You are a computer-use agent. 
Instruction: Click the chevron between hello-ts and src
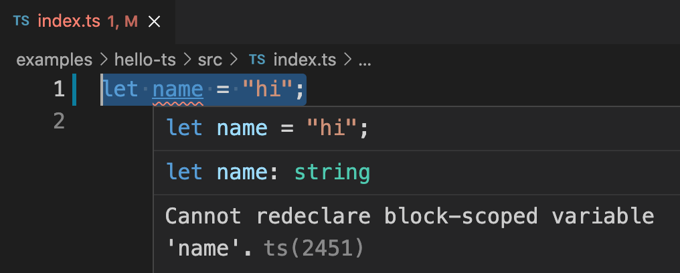(187, 60)
